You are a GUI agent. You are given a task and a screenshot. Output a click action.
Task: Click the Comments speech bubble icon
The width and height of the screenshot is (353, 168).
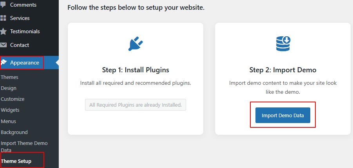(x=3, y=5)
